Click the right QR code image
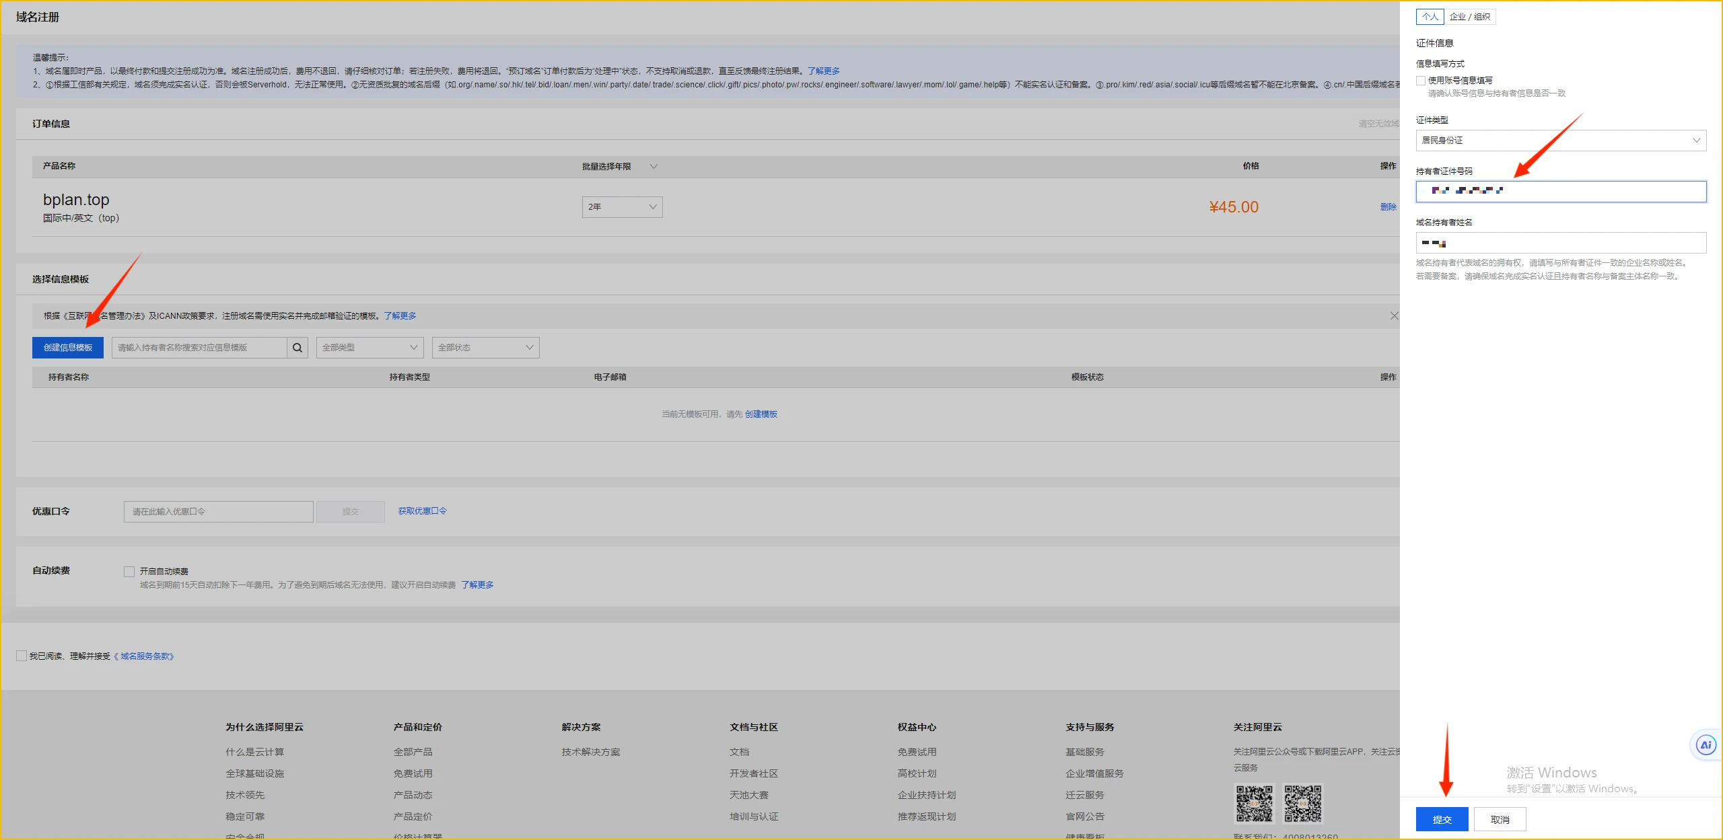The height and width of the screenshot is (840, 1723). tap(1302, 804)
